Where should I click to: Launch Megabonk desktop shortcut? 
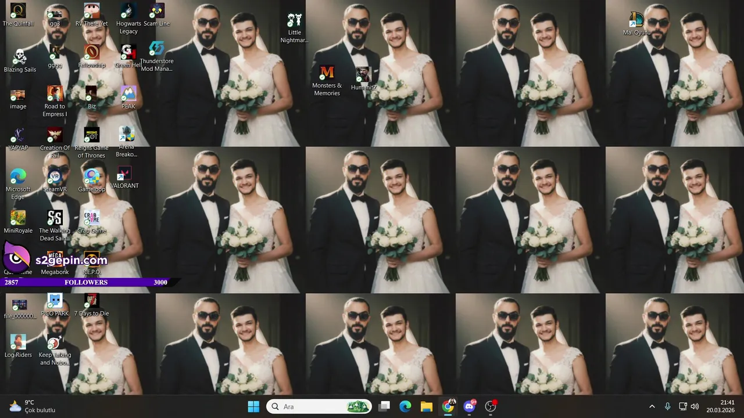[x=55, y=264]
